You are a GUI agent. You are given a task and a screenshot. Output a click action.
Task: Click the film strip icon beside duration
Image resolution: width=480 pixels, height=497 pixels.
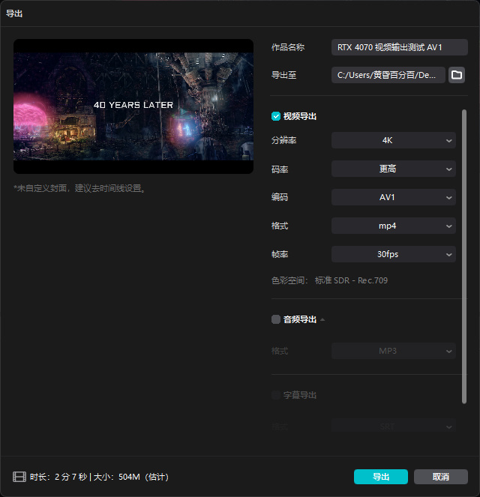(x=19, y=477)
